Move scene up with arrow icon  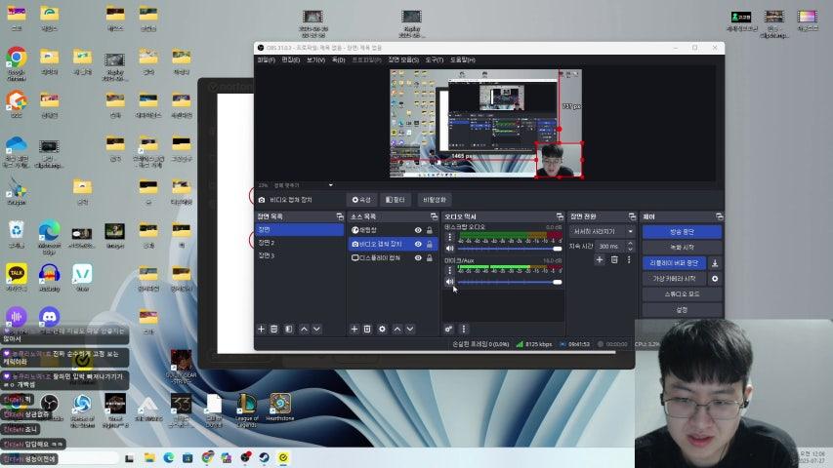[304, 329]
